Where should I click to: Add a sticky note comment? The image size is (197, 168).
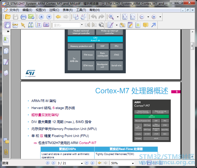[146, 25]
